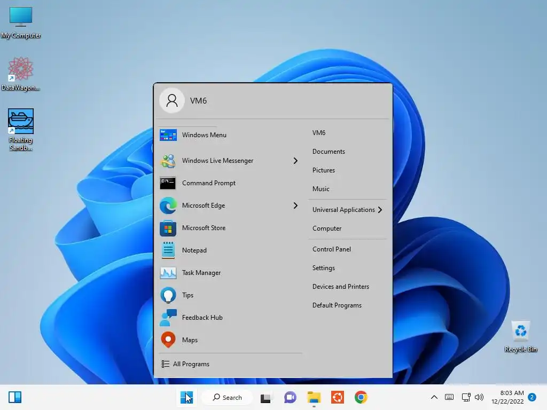Open Music from the start menu
Viewport: 547px width, 410px height.
tap(321, 189)
